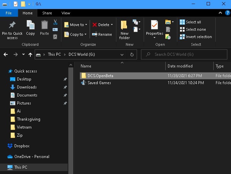The width and height of the screenshot is (231, 174).
Task: Open the File menu
Action: pyautogui.click(x=9, y=13)
